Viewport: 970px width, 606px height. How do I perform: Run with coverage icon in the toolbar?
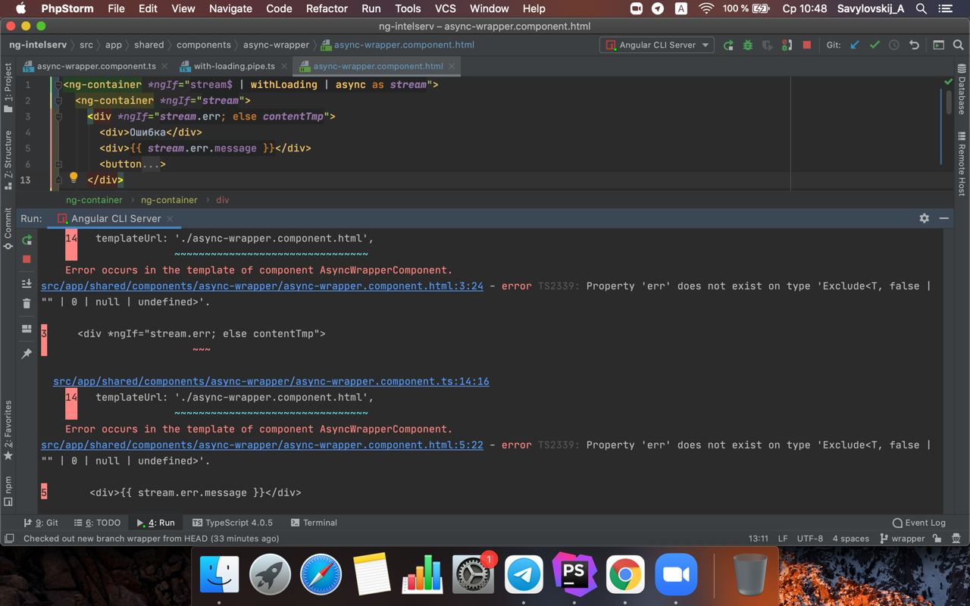[x=768, y=45]
